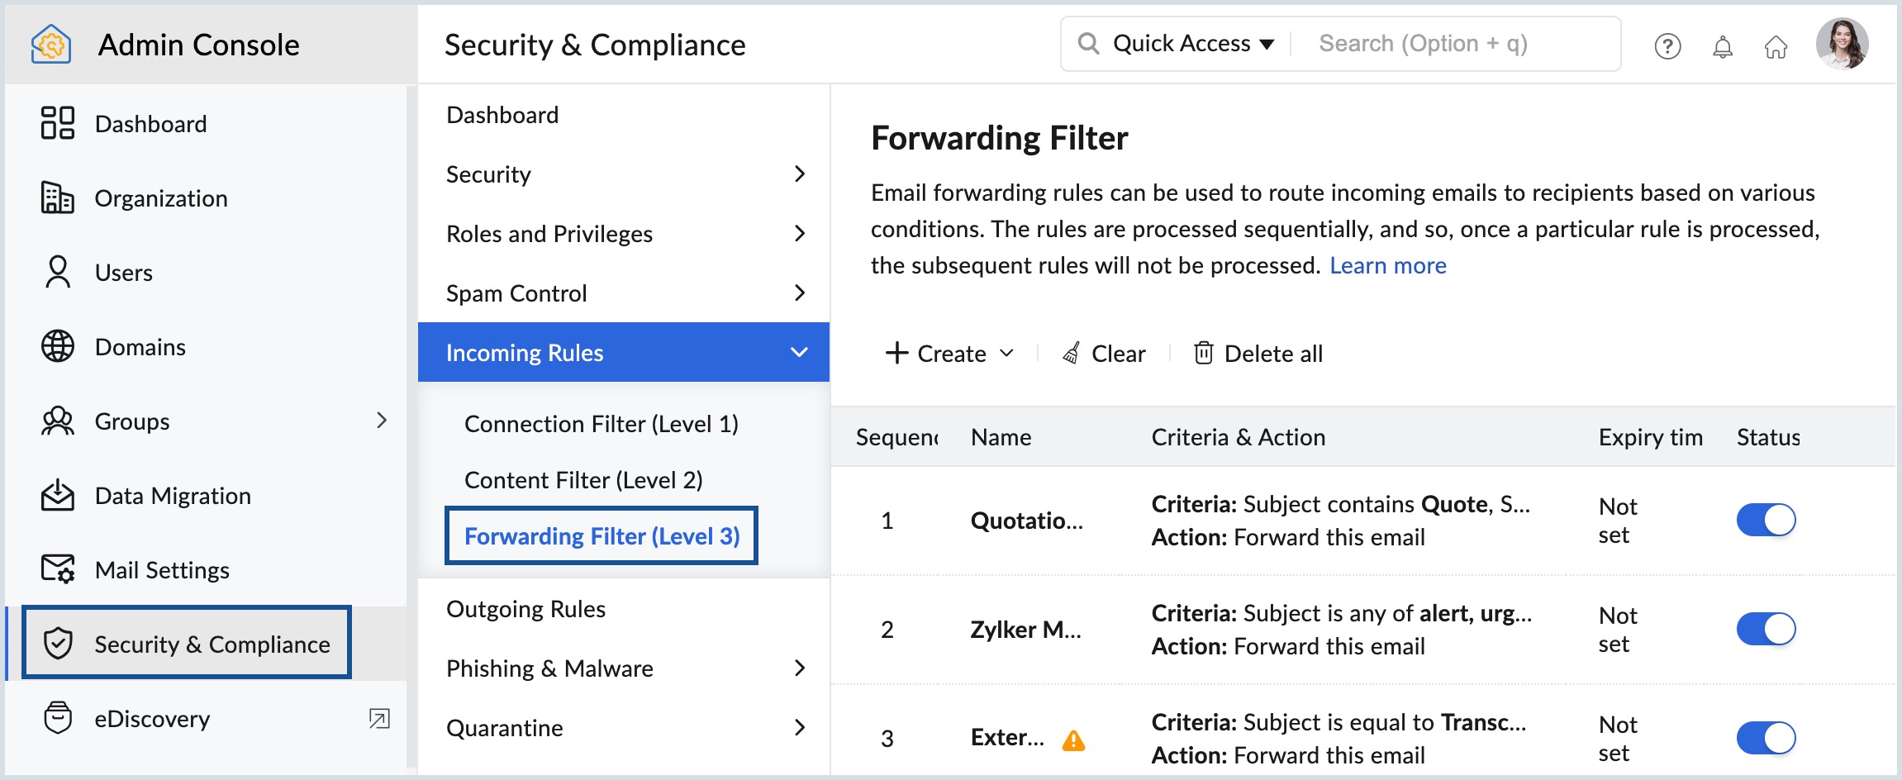Toggle Status for sequence 3 rule off

1766,737
